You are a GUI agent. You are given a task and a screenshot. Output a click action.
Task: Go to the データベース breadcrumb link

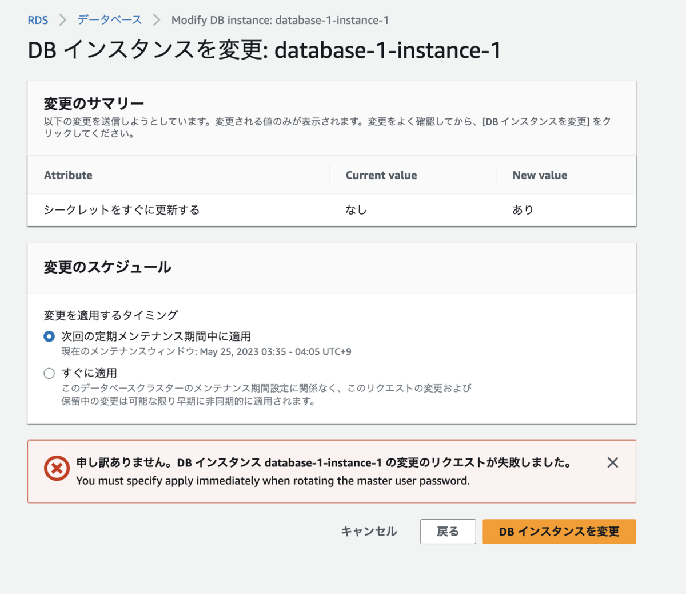coord(110,20)
